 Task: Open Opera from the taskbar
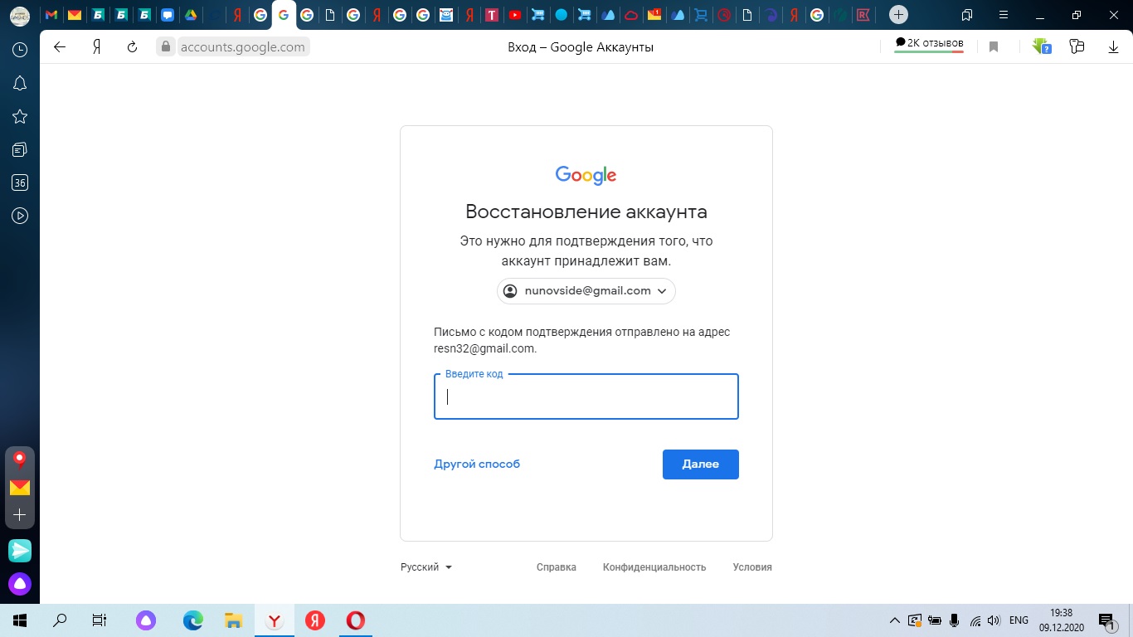pos(356,620)
